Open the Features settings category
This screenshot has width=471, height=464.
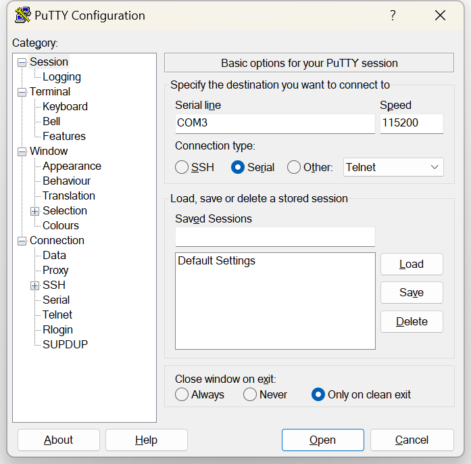(64, 136)
